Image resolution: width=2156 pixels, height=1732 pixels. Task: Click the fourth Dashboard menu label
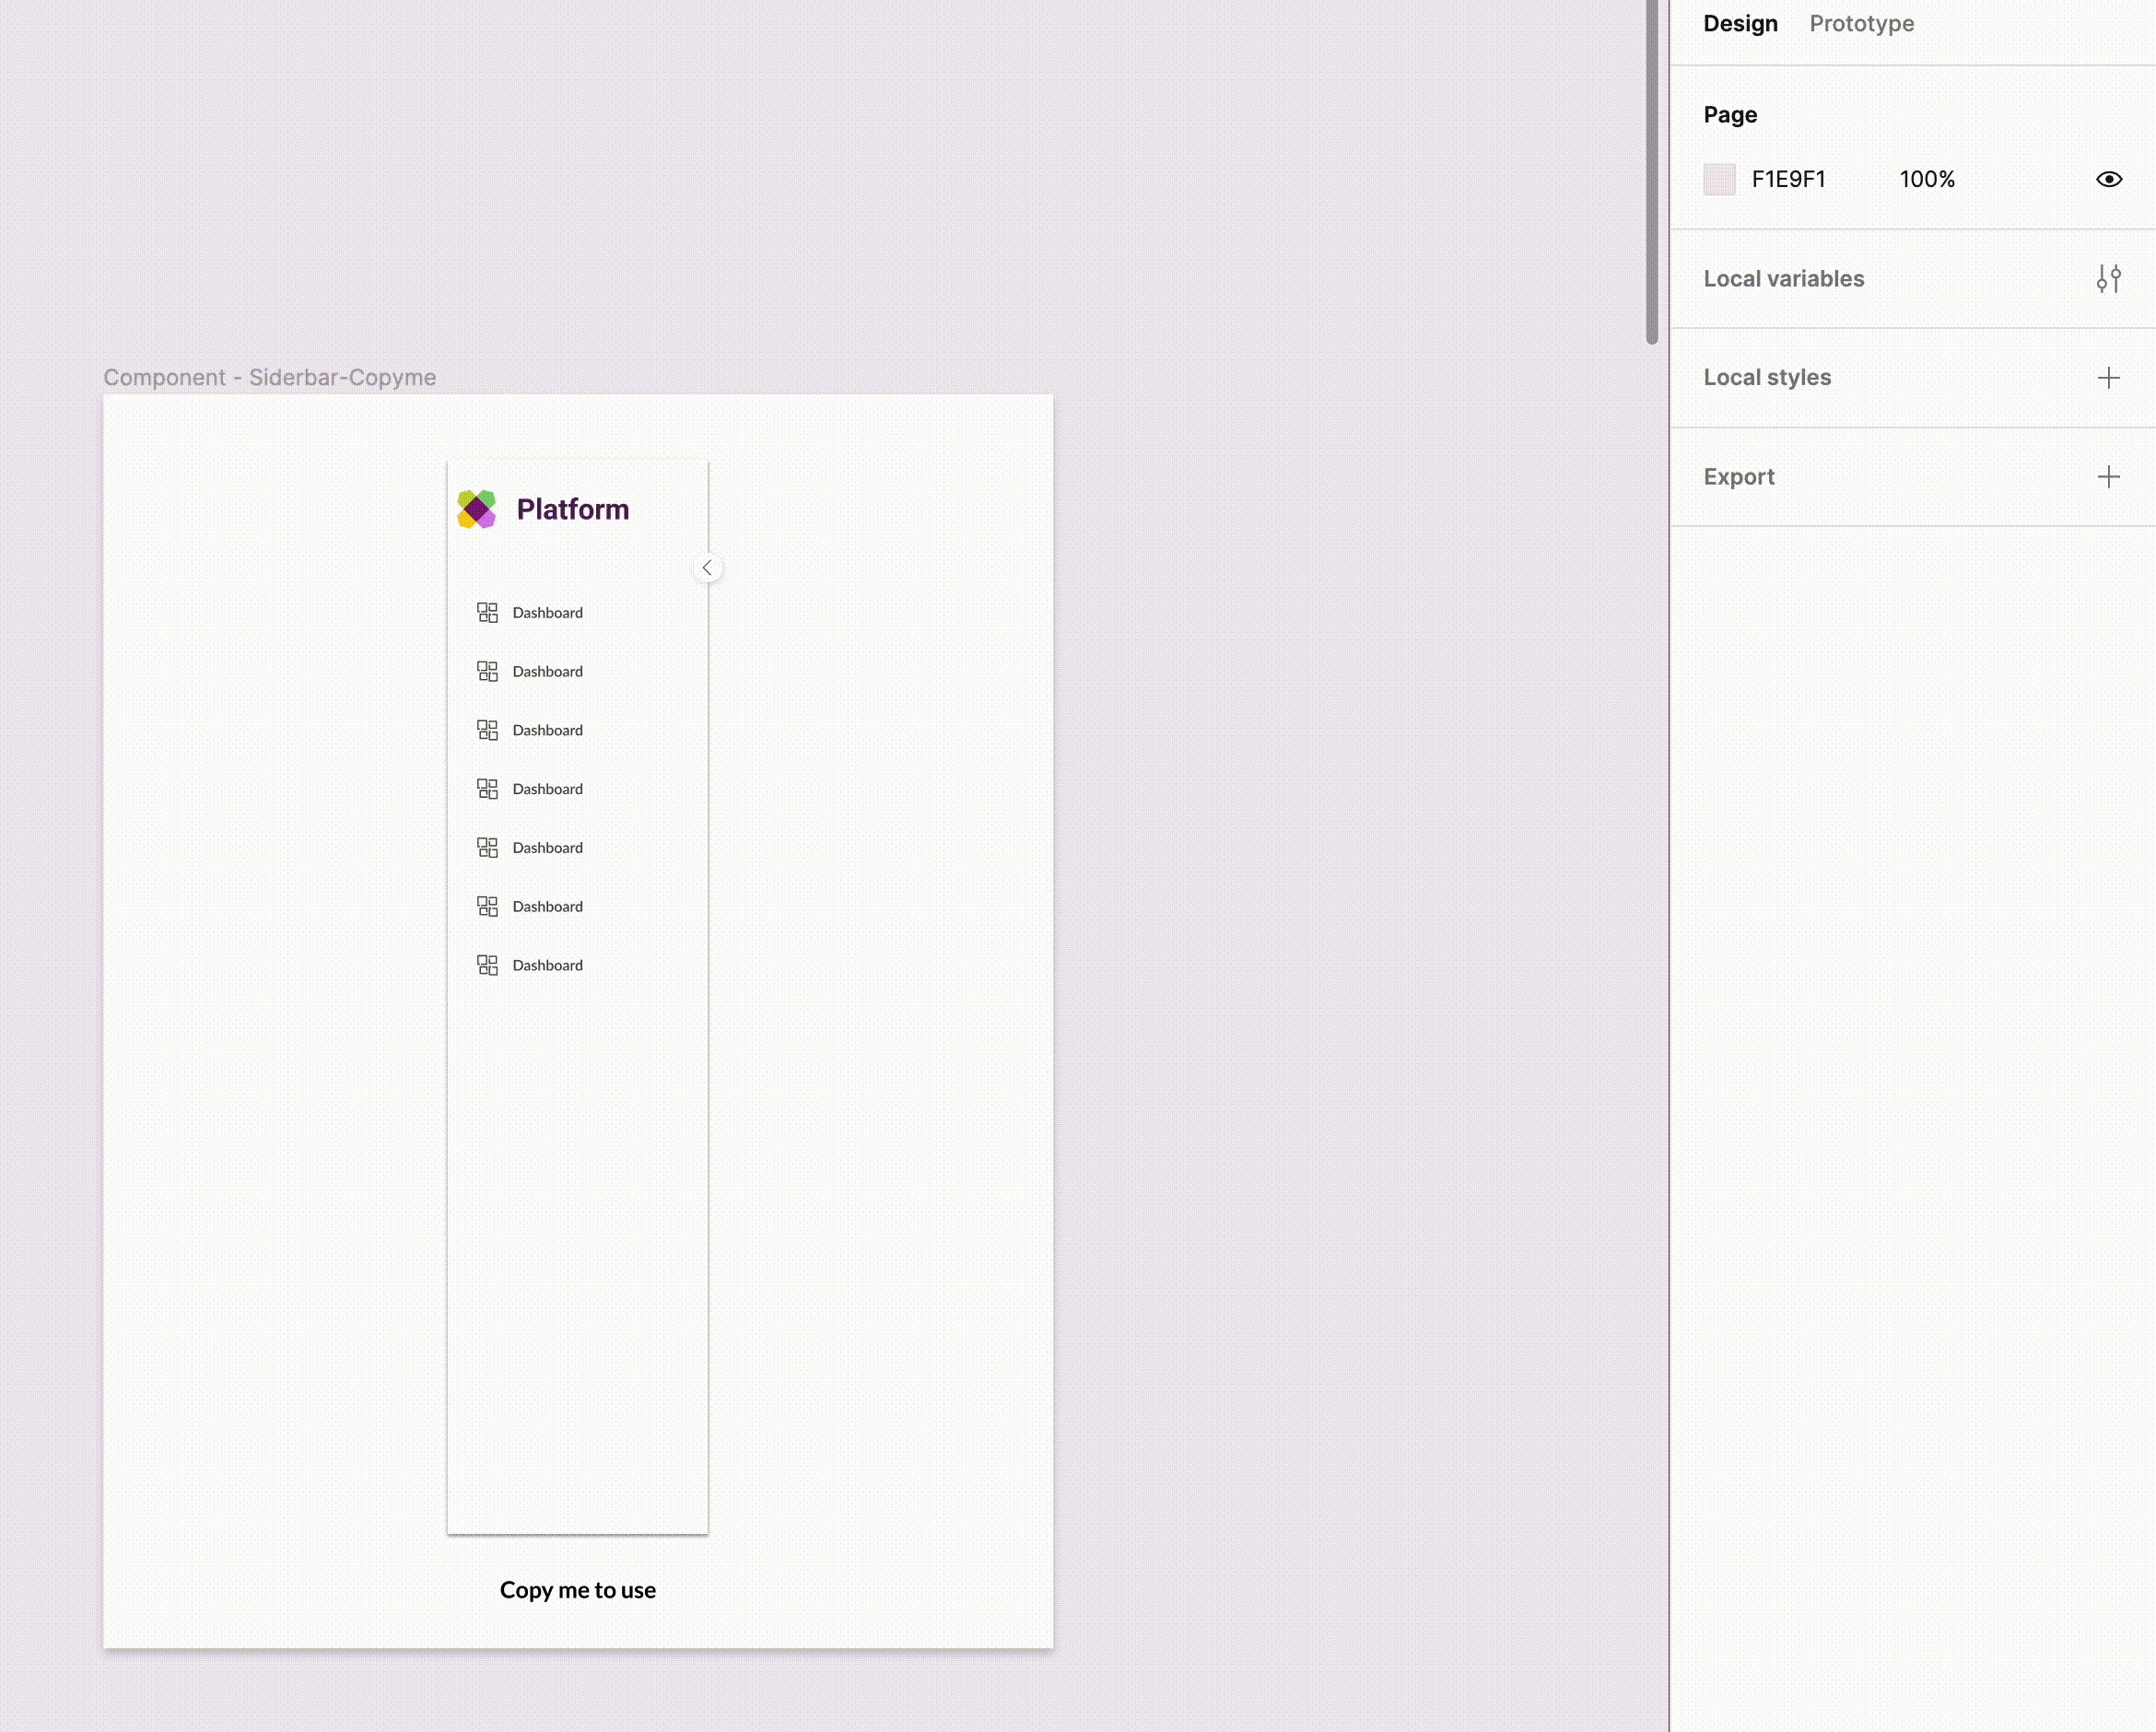(x=547, y=789)
